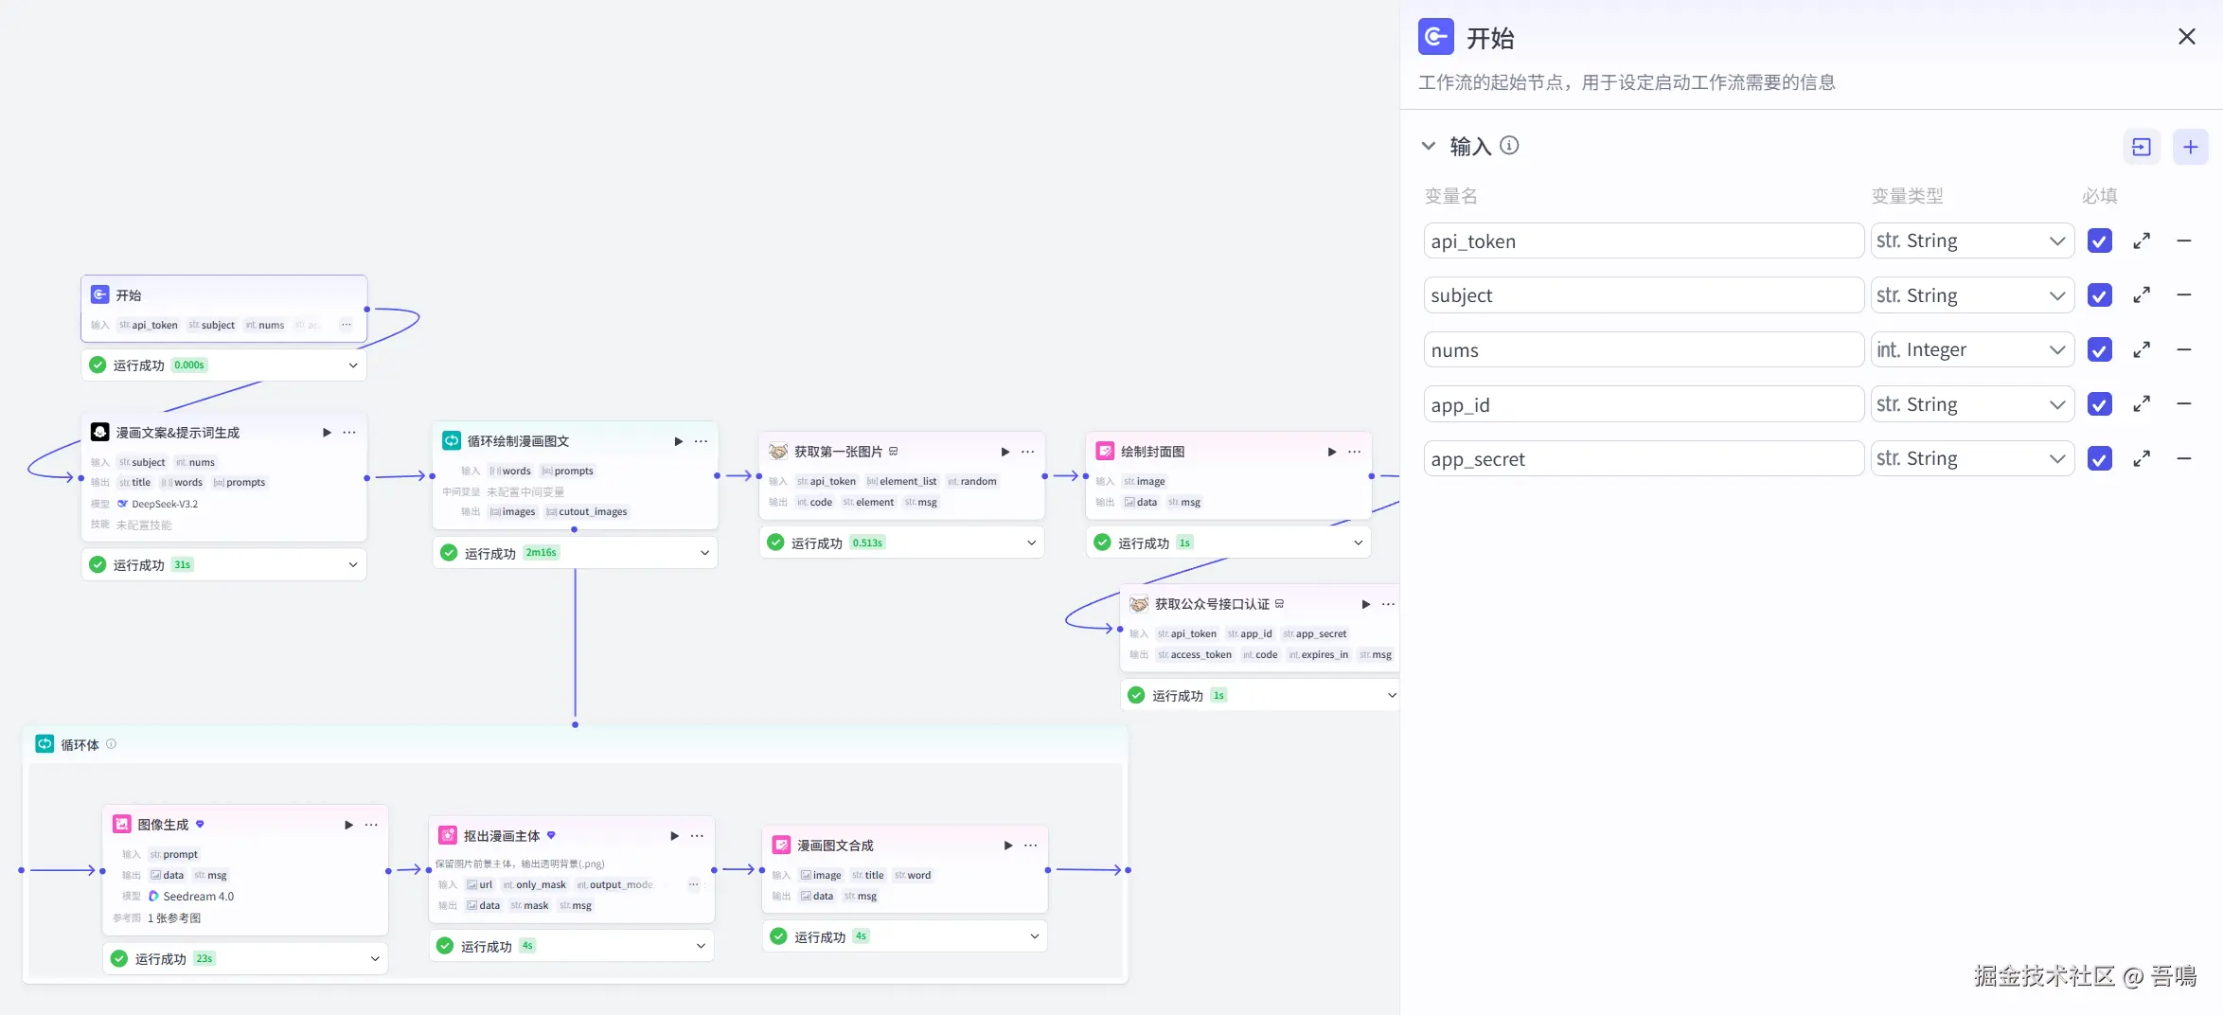Uncheck required for nums variable
Image resolution: width=2223 pixels, height=1015 pixels.
[x=2100, y=350]
